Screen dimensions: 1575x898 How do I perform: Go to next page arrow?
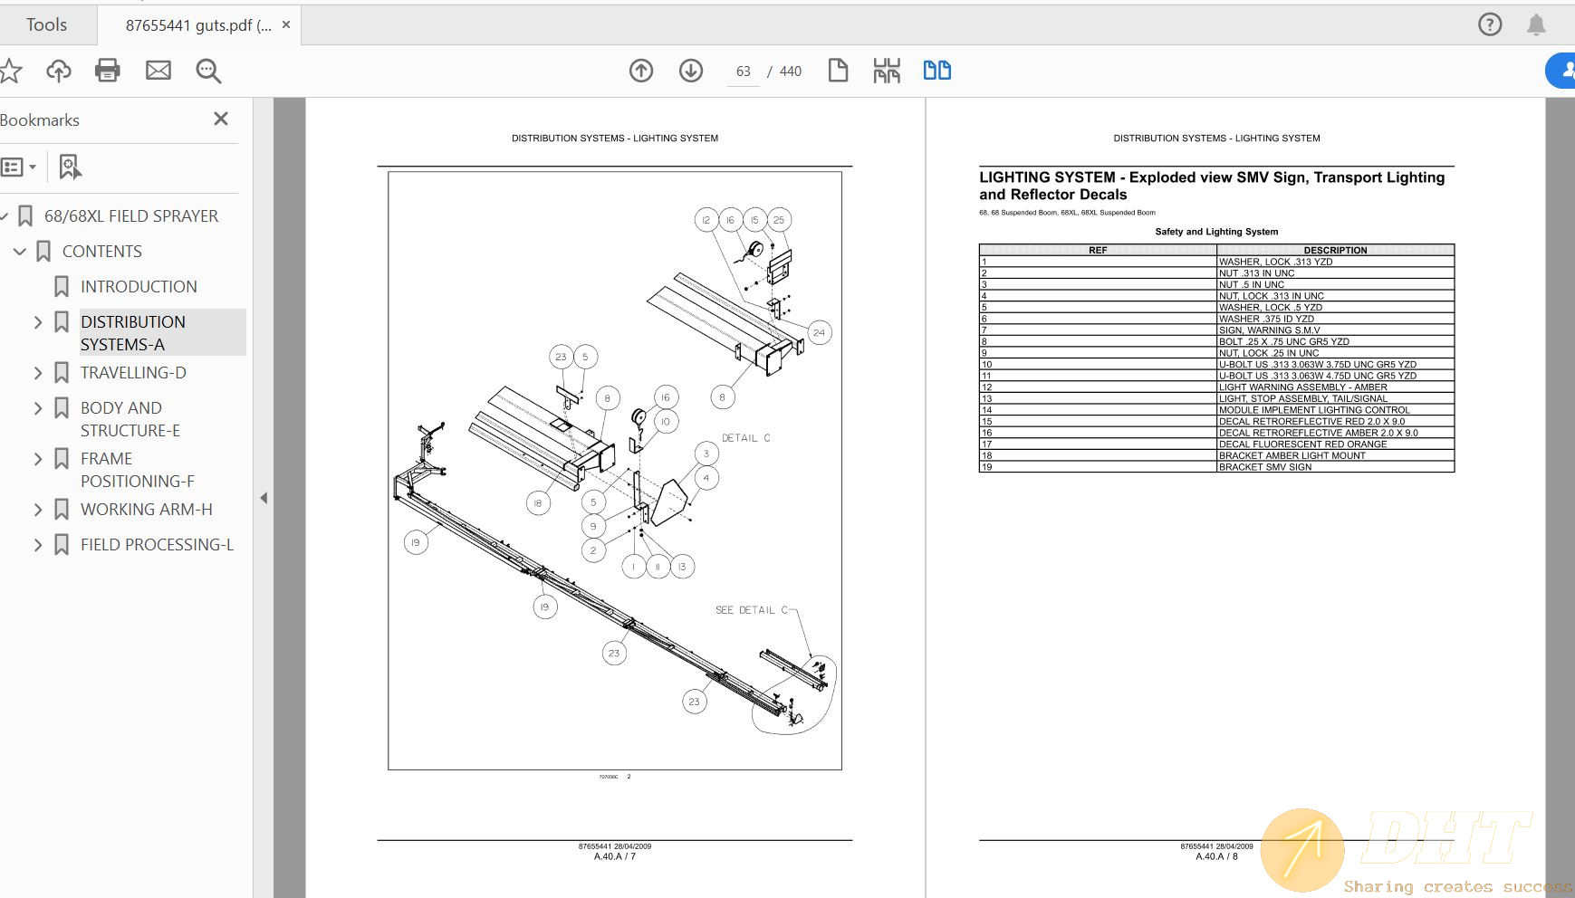point(691,71)
